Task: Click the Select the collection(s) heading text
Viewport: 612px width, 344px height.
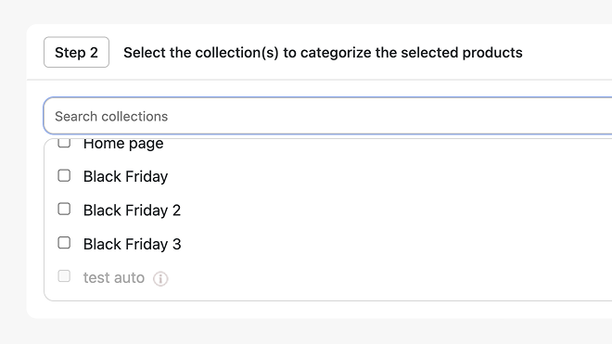Action: (x=323, y=53)
